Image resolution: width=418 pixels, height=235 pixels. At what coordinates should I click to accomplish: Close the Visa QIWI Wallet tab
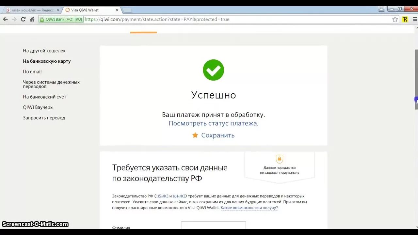pos(117,10)
